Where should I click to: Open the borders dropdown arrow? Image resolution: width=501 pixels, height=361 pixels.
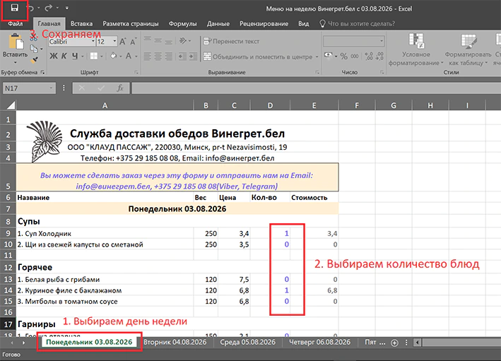pyautogui.click(x=102, y=57)
